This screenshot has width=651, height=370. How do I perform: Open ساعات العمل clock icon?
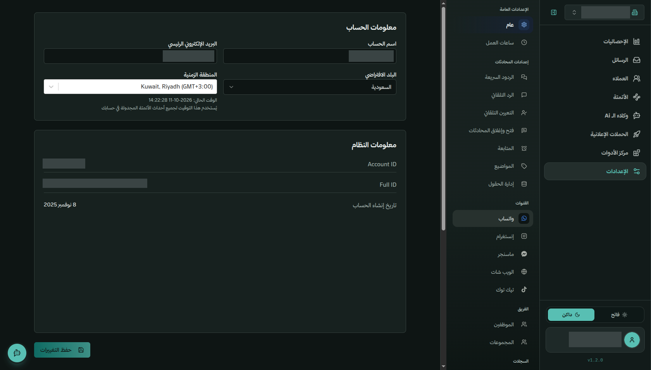point(524,43)
